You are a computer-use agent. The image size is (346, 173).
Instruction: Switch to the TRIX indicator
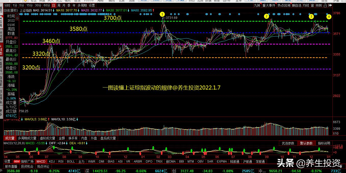[x=159, y=161]
